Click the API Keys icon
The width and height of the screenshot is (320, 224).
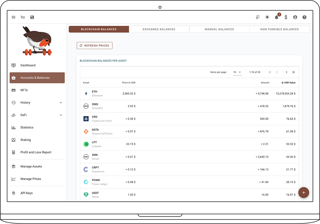[x=14, y=193]
